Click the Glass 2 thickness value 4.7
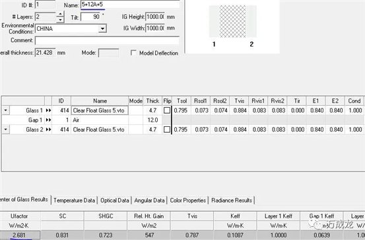Viewport: 365px width, 240px height. coord(152,130)
